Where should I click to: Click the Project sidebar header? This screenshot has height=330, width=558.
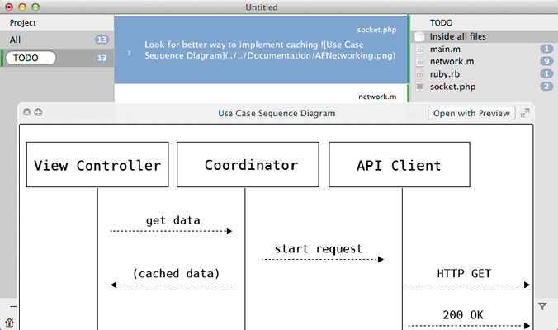click(23, 23)
